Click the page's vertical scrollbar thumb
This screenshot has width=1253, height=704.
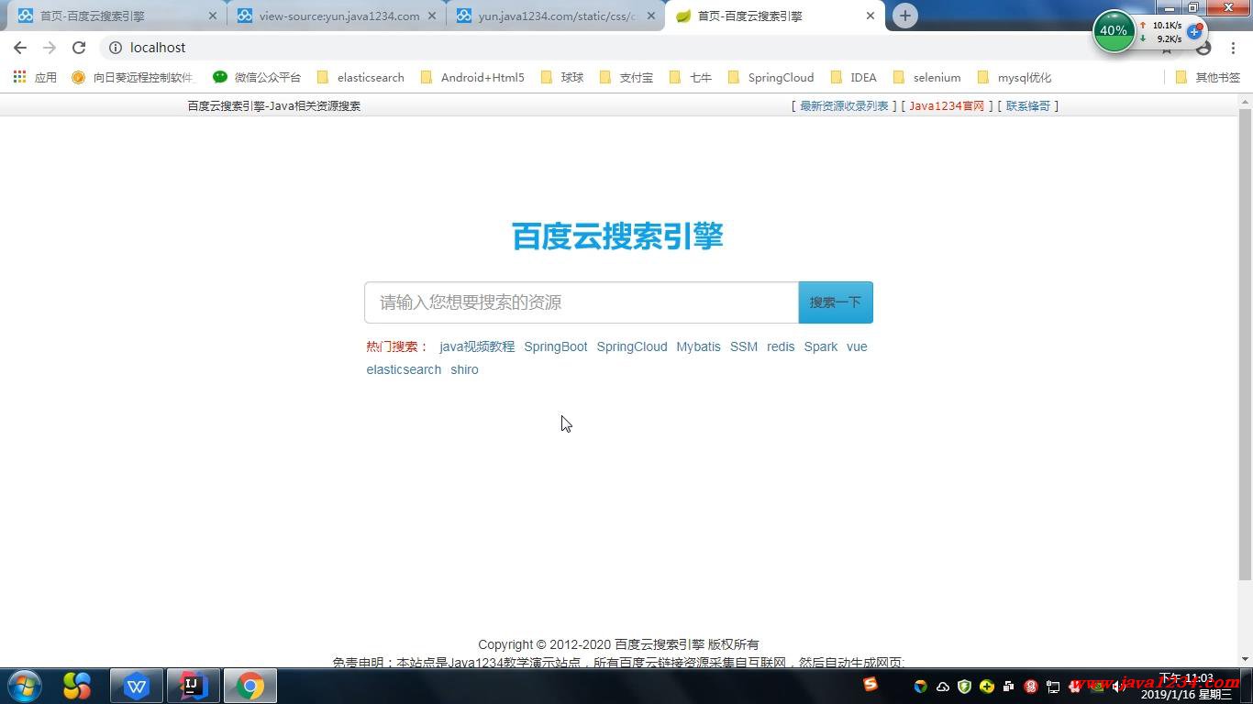click(x=1245, y=344)
